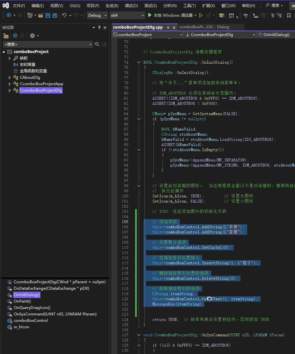
Task: Create a new folder in Class View
Action: tap(6, 36)
